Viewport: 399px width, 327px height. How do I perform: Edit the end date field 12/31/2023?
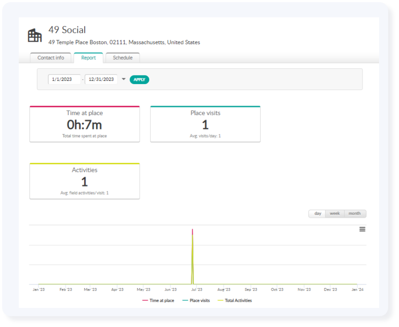coord(101,79)
